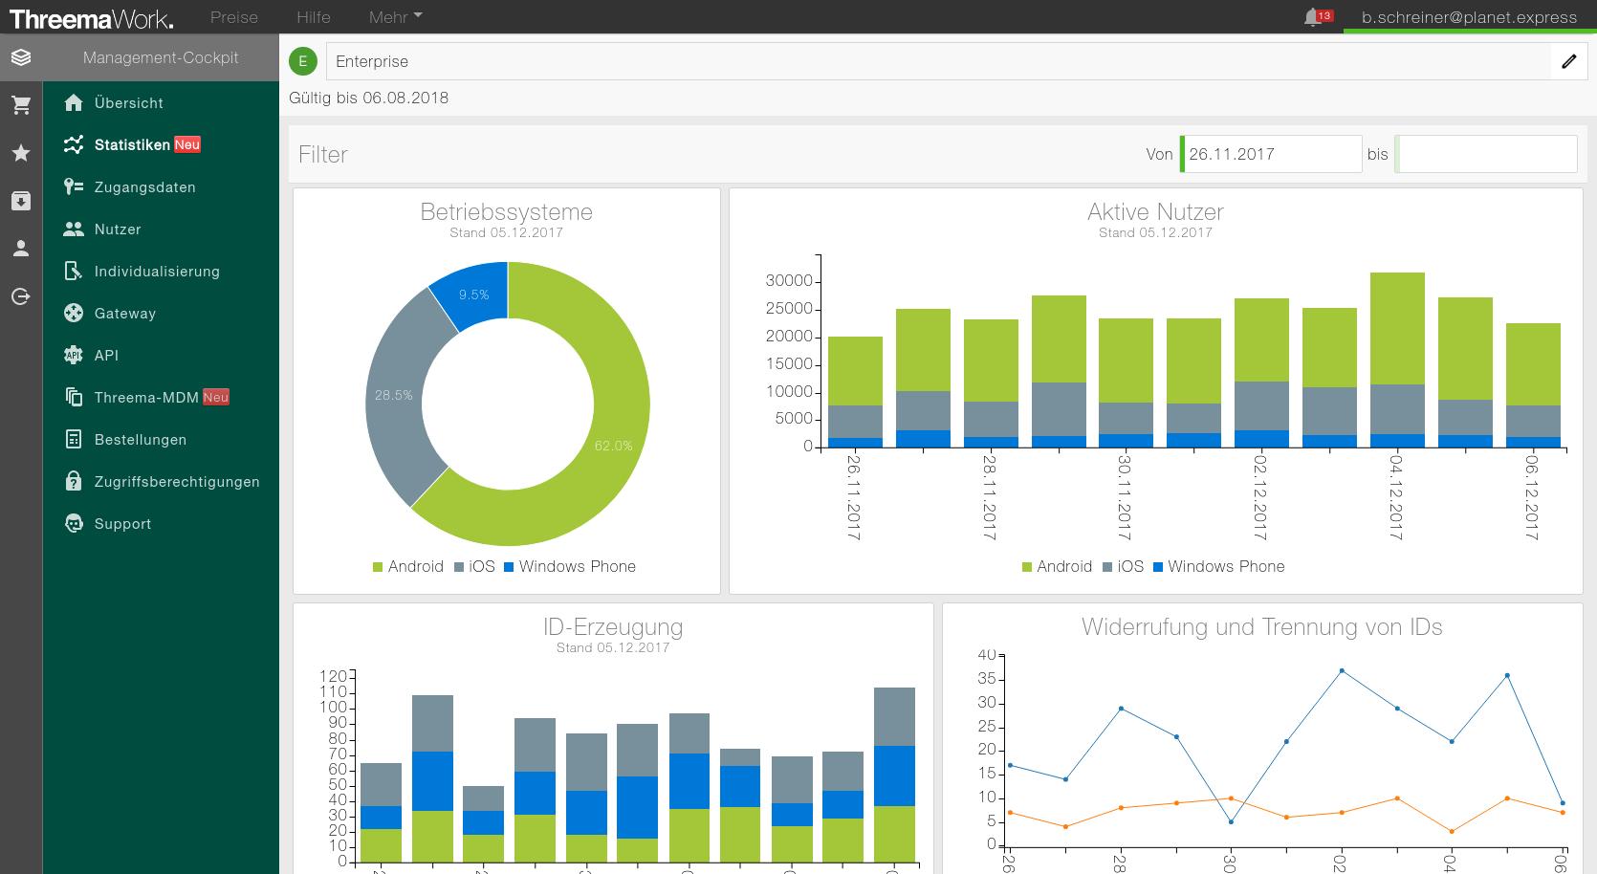Viewport: 1597px width, 874px height.
Task: Toggle Windows Phone in Betriebssysteme legend
Action: point(570,566)
